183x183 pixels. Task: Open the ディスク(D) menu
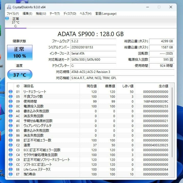[x=70, y=14]
